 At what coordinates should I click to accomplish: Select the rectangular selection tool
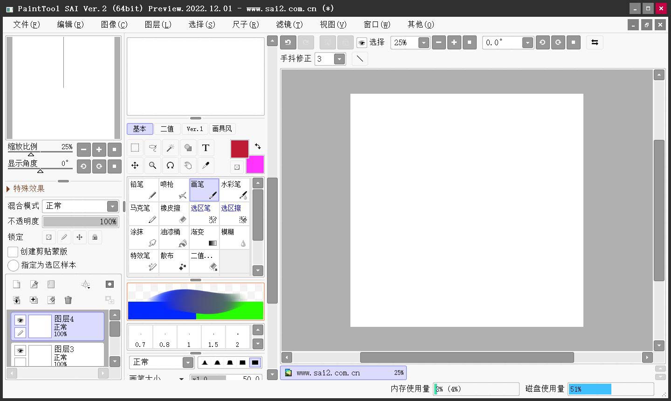pos(135,148)
